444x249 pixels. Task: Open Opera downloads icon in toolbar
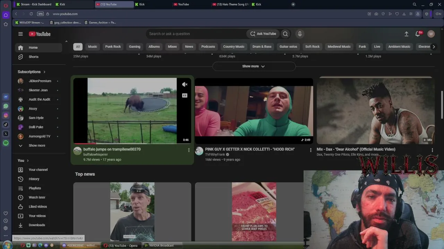pos(404,14)
